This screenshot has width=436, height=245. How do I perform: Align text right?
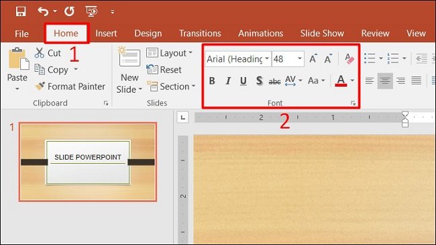tap(400, 81)
